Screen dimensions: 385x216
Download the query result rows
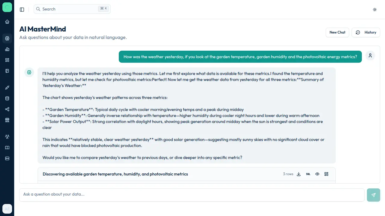coord(299,174)
